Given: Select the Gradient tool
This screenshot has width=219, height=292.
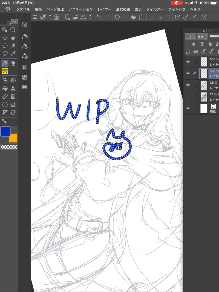Looking at the screenshot, I should [x=13, y=96].
